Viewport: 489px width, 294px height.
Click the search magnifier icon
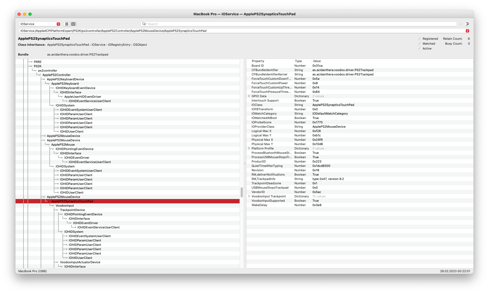click(144, 24)
